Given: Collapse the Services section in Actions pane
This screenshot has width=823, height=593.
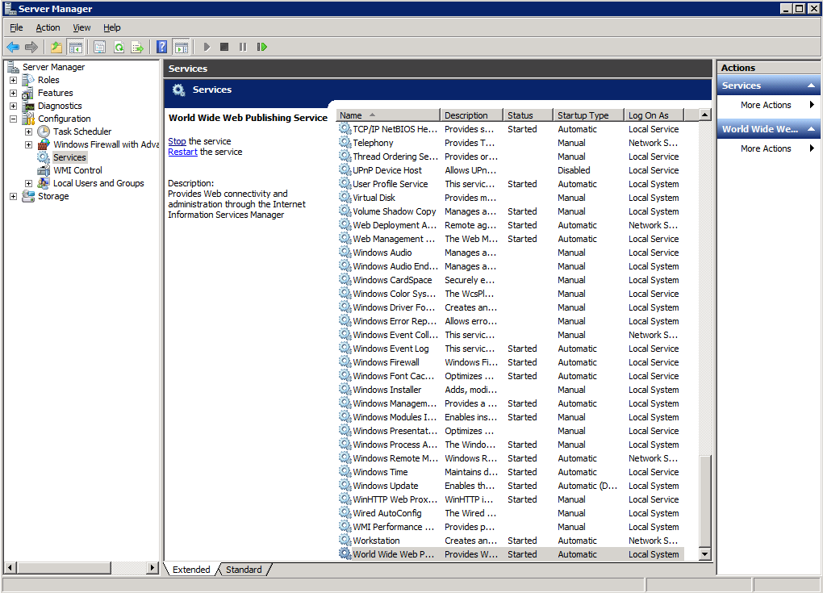Looking at the screenshot, I should (x=811, y=86).
